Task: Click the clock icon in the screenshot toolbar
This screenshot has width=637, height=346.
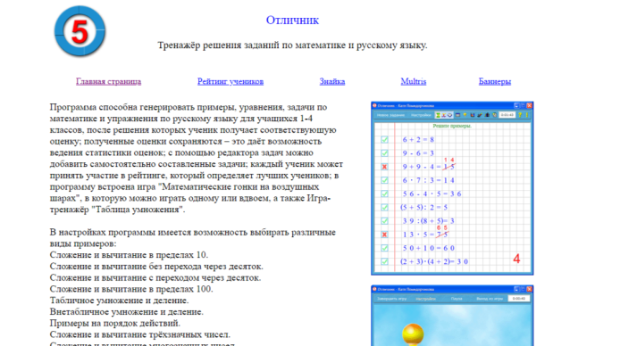Action: pyautogui.click(x=449, y=115)
